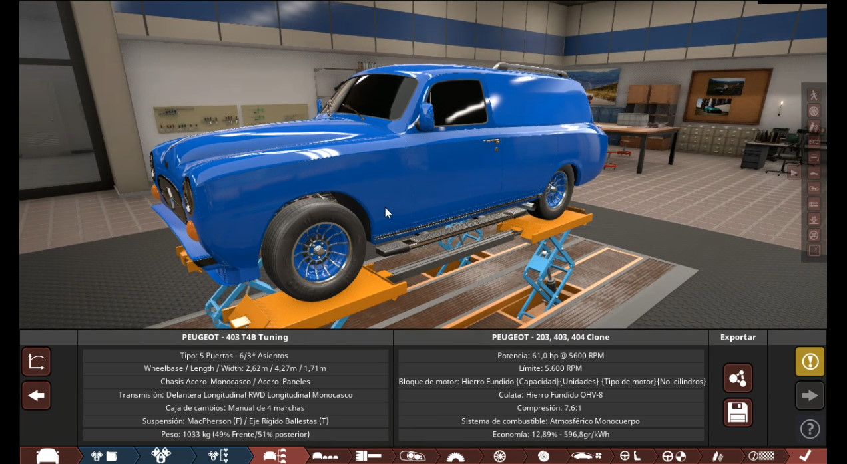Open the gear-shaped differential tab
The image size is (847, 464).
[456, 455]
